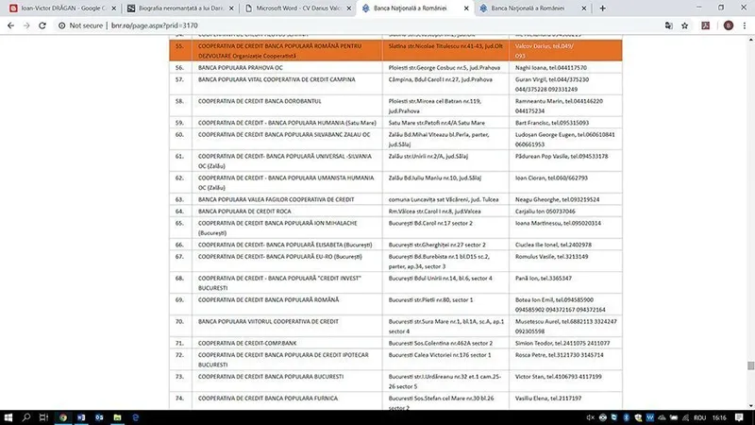This screenshot has width=755, height=425.
Task: Click the vertical scrollbar thumb
Action: coord(750,365)
